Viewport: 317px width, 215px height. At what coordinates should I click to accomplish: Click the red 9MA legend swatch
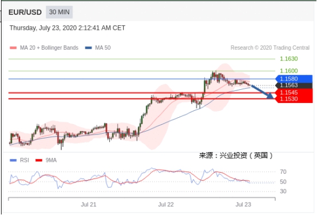click(x=39, y=161)
